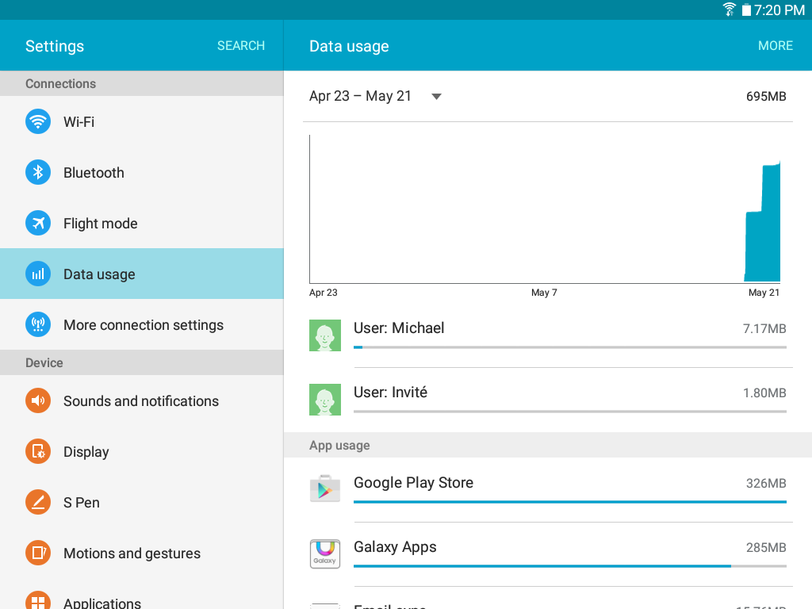The height and width of the screenshot is (609, 812).
Task: Tap the 695MB total usage value
Action: 766,96
